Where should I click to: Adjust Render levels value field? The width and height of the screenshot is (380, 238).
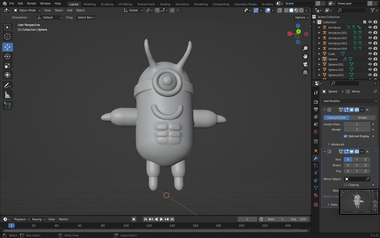tap(357, 130)
